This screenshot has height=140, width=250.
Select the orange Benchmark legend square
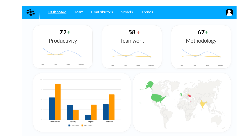82,125
